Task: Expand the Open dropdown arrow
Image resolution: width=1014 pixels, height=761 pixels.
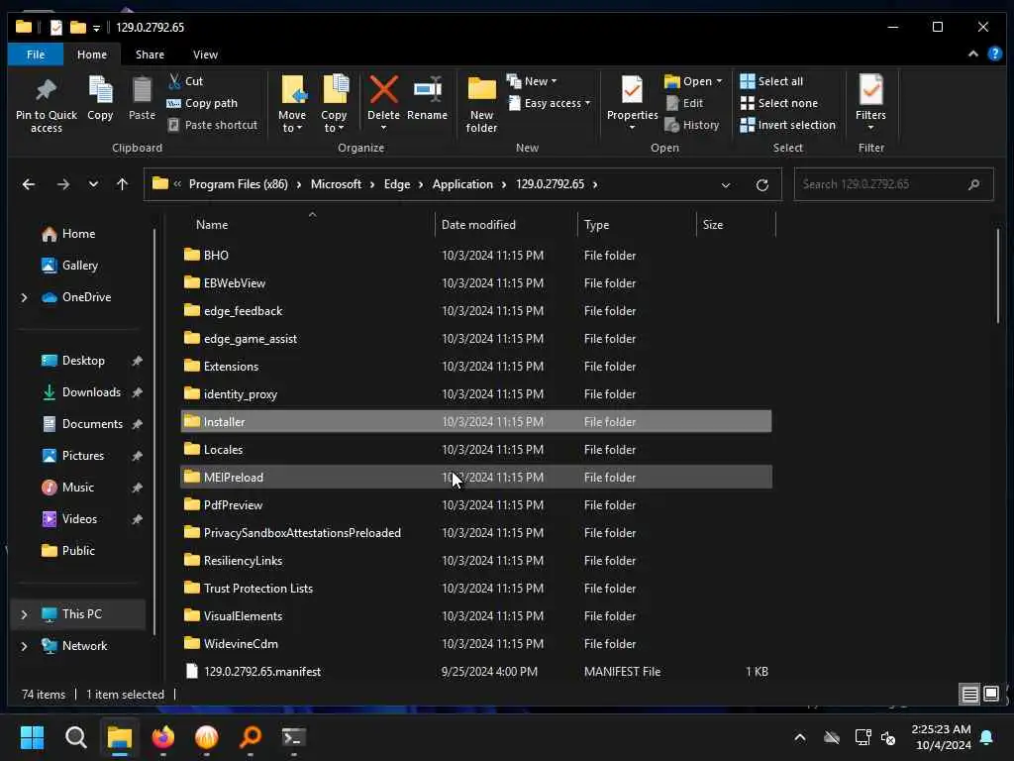Action: point(719,81)
